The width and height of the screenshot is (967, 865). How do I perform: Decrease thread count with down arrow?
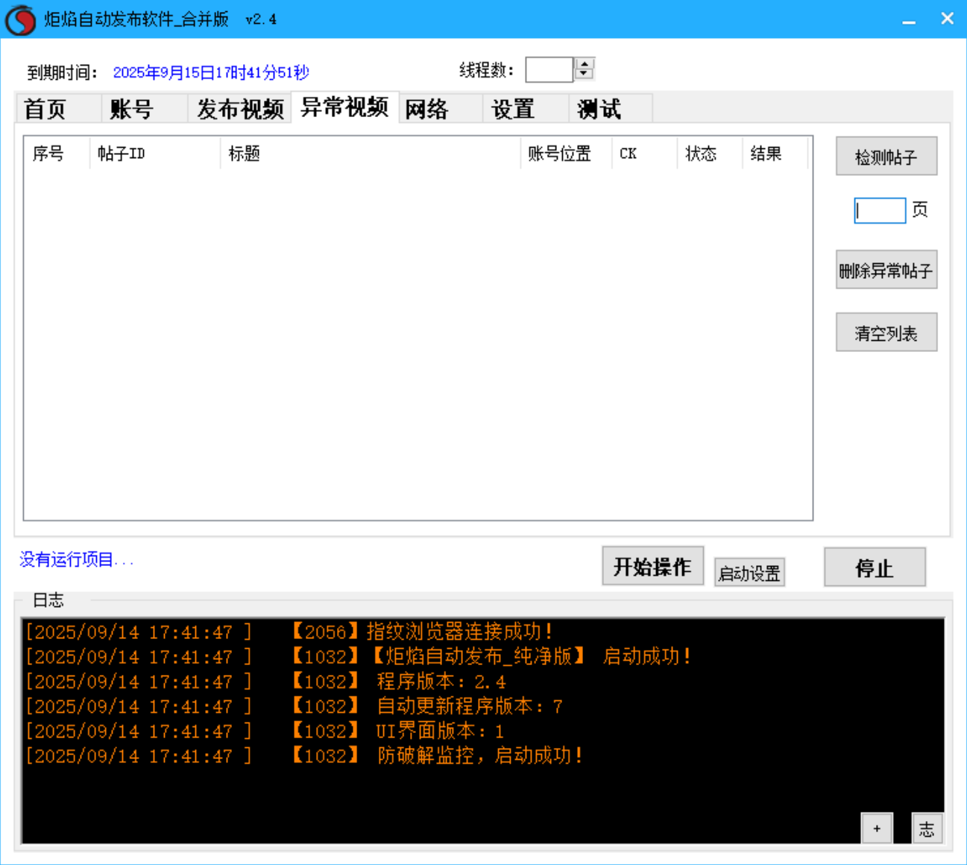point(585,75)
